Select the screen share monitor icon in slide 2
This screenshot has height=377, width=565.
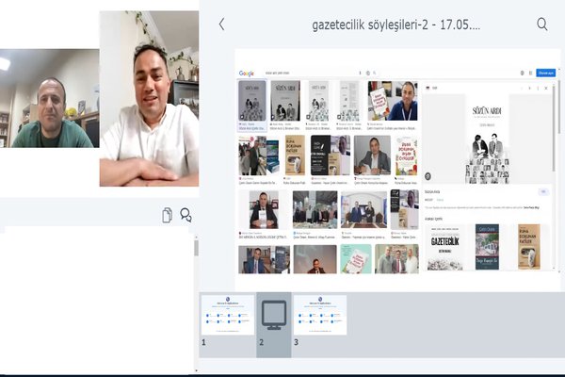274,315
